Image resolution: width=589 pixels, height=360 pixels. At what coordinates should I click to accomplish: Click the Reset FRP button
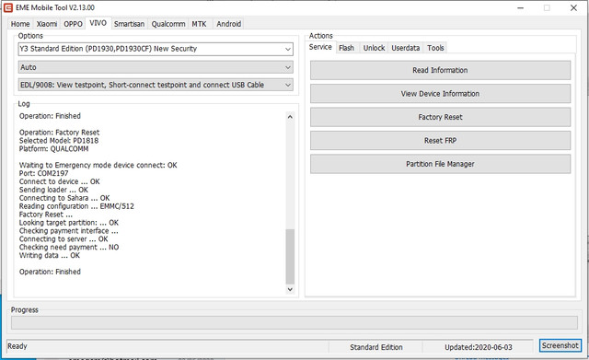[440, 141]
